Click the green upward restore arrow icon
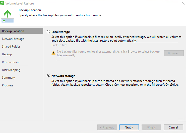Image resolution: width=186 pixels, height=133 pixels. [8, 14]
